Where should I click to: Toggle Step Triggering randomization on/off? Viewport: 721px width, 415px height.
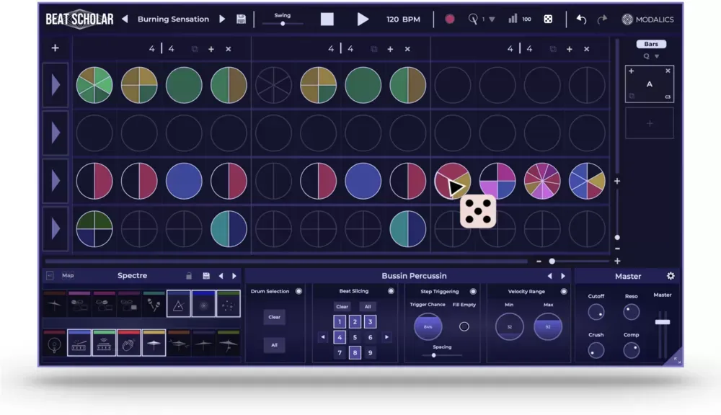473,291
